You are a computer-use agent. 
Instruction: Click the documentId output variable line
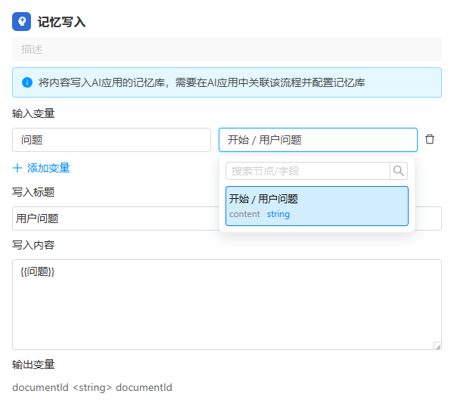click(92, 388)
